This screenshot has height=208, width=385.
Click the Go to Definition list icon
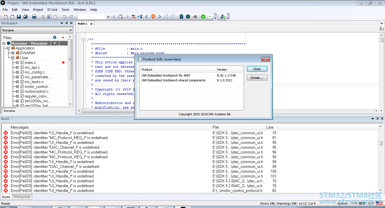tap(140, 17)
